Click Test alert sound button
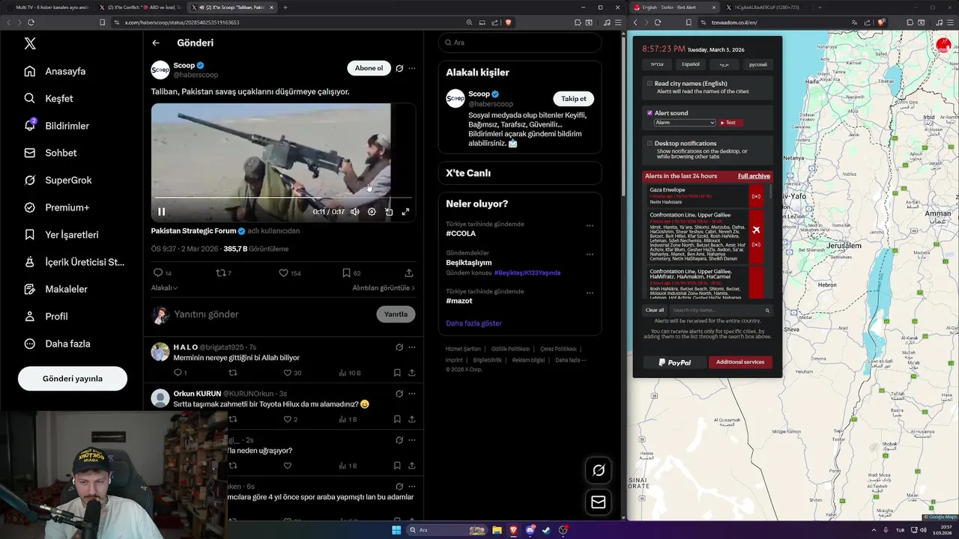Screen dimensions: 959x539 point(730,122)
